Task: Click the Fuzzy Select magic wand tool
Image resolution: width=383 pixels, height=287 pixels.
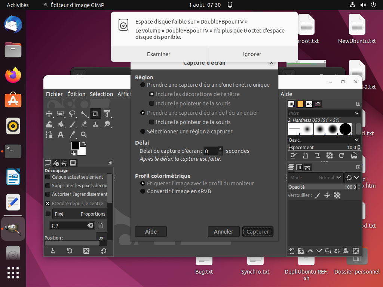Action: pyautogui.click(x=84, y=114)
